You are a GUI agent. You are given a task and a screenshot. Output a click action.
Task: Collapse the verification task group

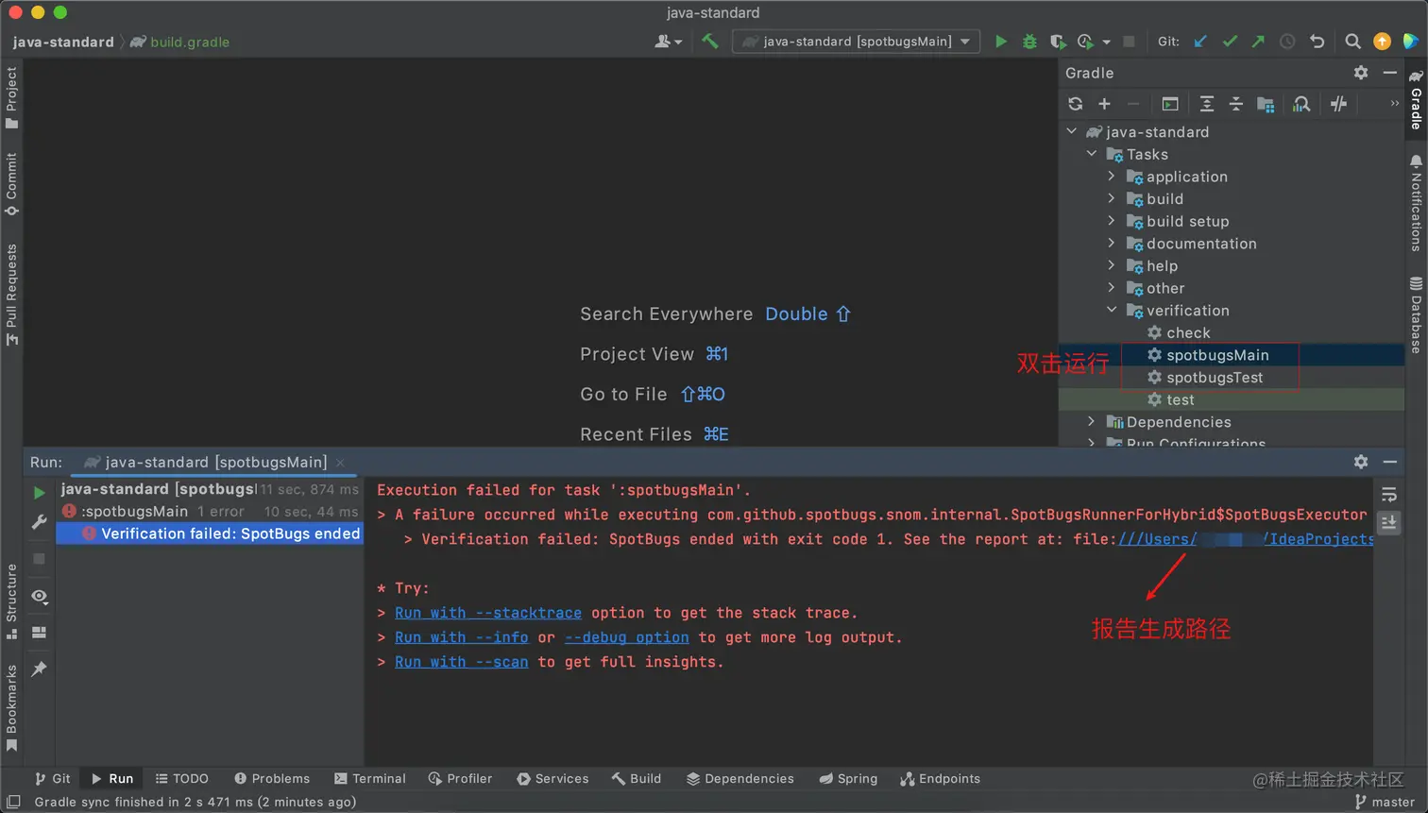(x=1111, y=310)
